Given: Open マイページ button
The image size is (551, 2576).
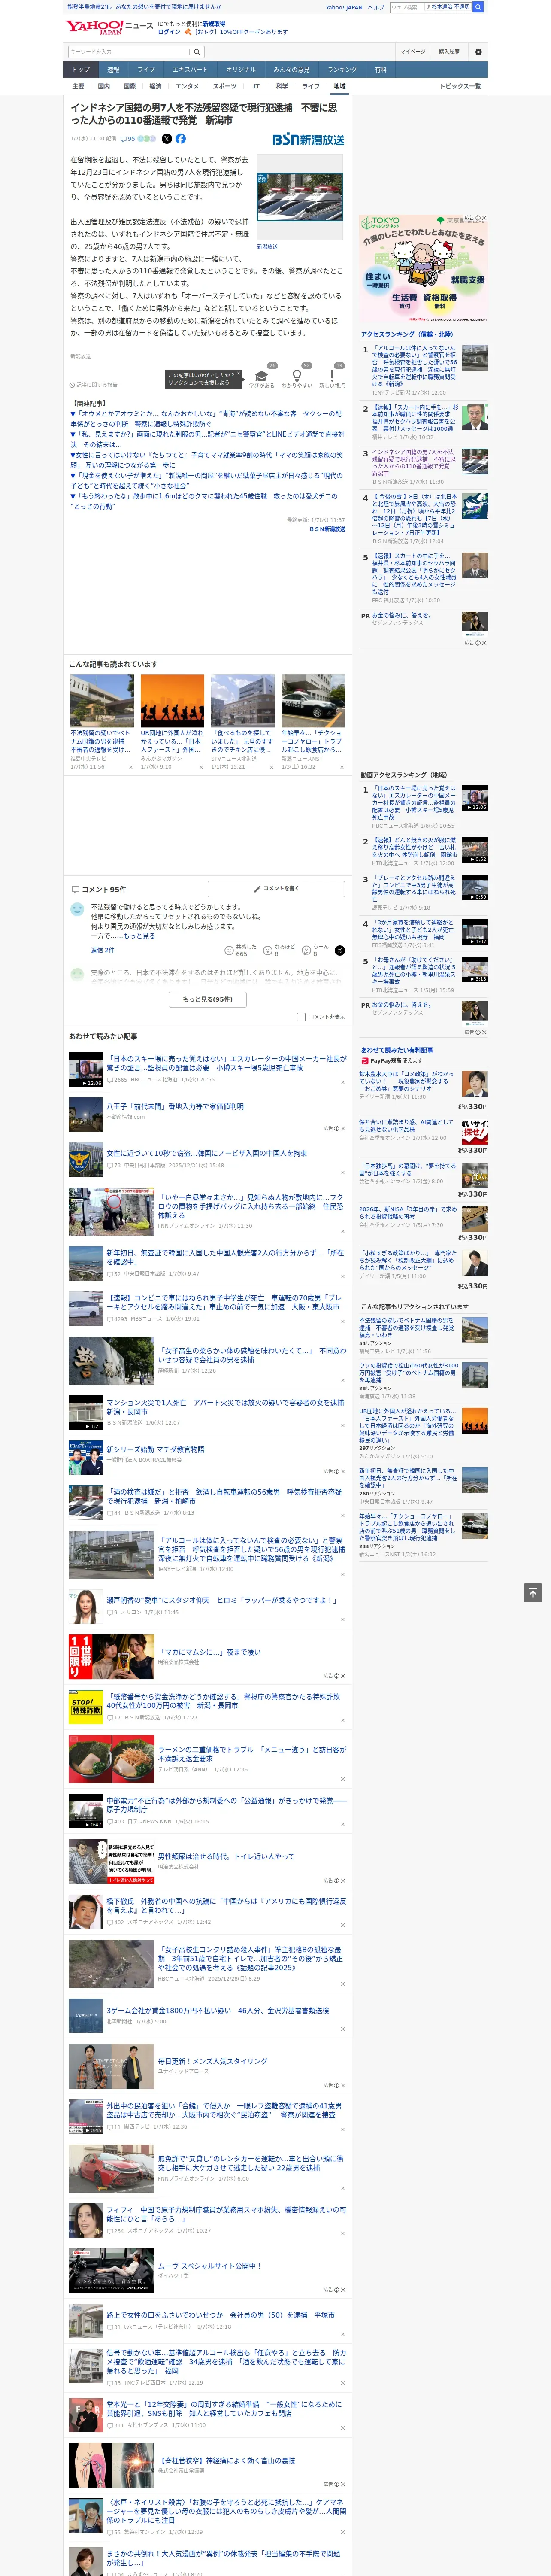Looking at the screenshot, I should [x=413, y=52].
